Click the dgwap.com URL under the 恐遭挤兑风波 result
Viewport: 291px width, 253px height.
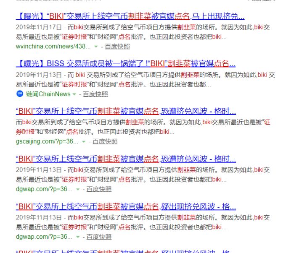tap(44, 189)
